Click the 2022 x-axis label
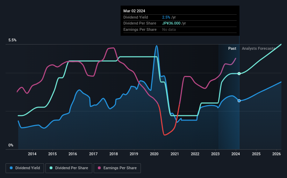 [x=195, y=154]
